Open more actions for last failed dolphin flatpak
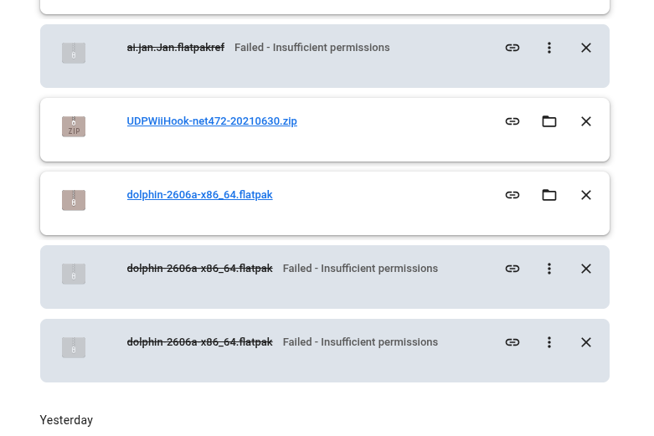 (549, 342)
